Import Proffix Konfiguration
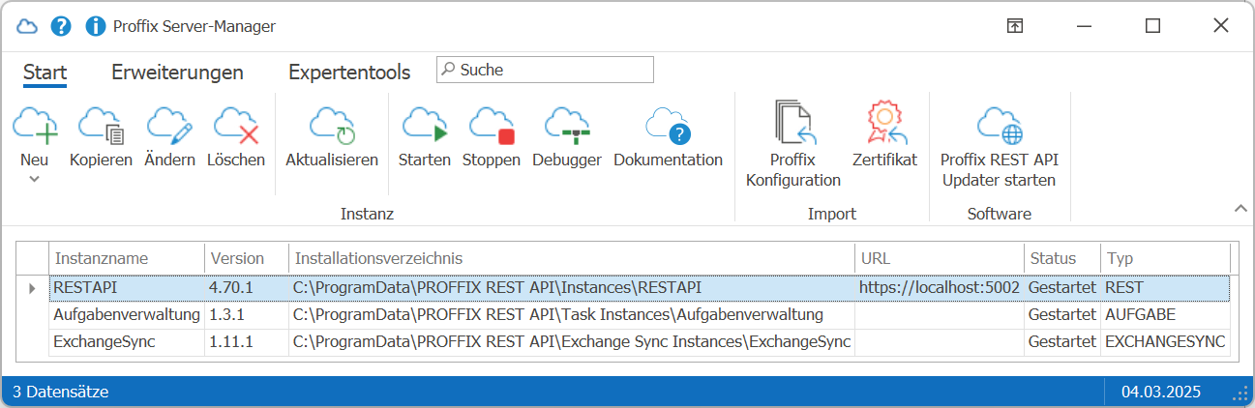Viewport: 1255px width, 408px height. coord(793,145)
